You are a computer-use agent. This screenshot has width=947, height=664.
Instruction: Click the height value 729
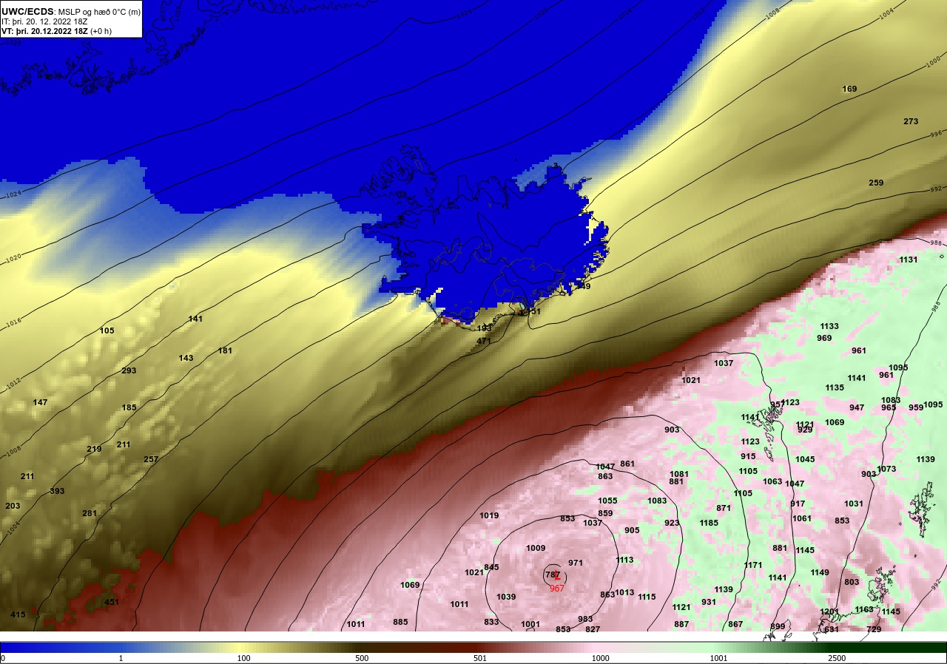click(x=874, y=629)
